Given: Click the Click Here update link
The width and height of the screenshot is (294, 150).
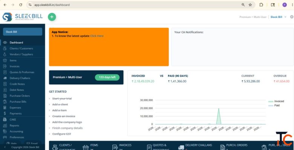Looking at the screenshot, I should [97, 36].
